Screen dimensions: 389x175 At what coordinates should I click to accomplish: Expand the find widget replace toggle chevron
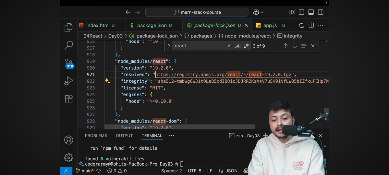pos(169,46)
